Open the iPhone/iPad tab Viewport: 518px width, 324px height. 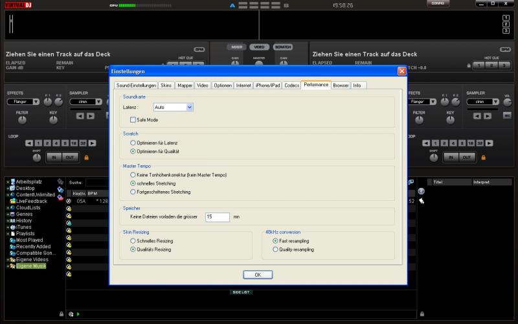(267, 86)
